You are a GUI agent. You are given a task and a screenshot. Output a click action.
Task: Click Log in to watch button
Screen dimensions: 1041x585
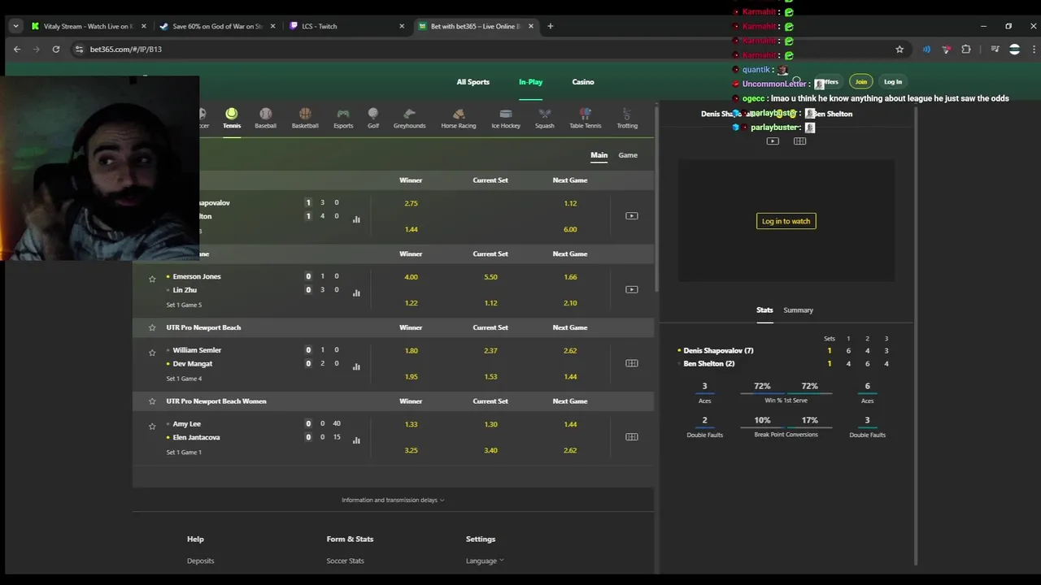point(786,221)
